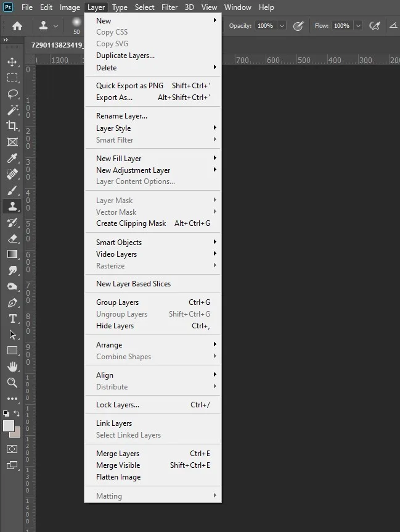Image resolution: width=400 pixels, height=532 pixels.
Task: Select the Horizontal Type tool
Action: 12,318
